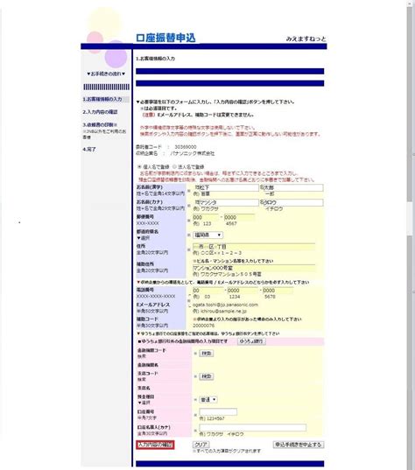The width and height of the screenshot is (415, 470).
Task: Select step 1.お客様情報の入力 in sidebar
Action: click(x=102, y=99)
